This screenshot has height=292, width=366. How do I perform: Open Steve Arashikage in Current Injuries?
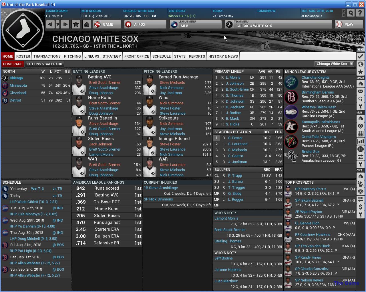click(x=161, y=188)
